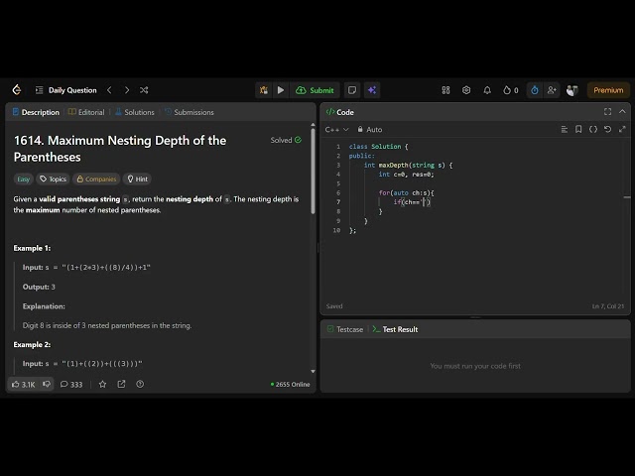Run the code with play button
This screenshot has height=476, width=635.
[x=281, y=90]
